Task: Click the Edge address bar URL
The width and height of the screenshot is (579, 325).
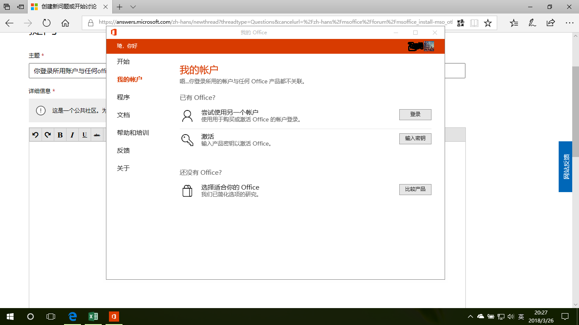Action: [276, 22]
